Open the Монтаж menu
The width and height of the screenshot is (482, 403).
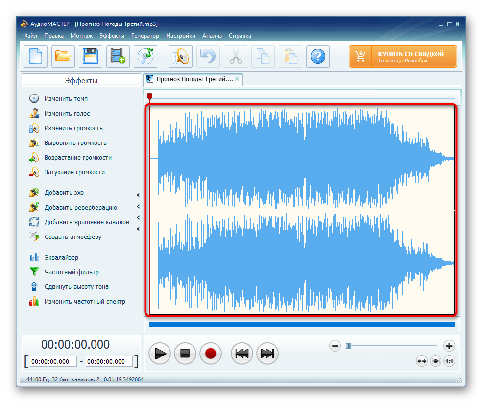click(x=81, y=36)
